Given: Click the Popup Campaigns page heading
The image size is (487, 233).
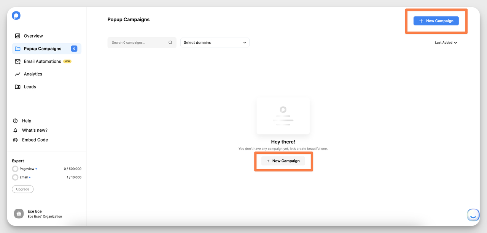Looking at the screenshot, I should tap(129, 20).
